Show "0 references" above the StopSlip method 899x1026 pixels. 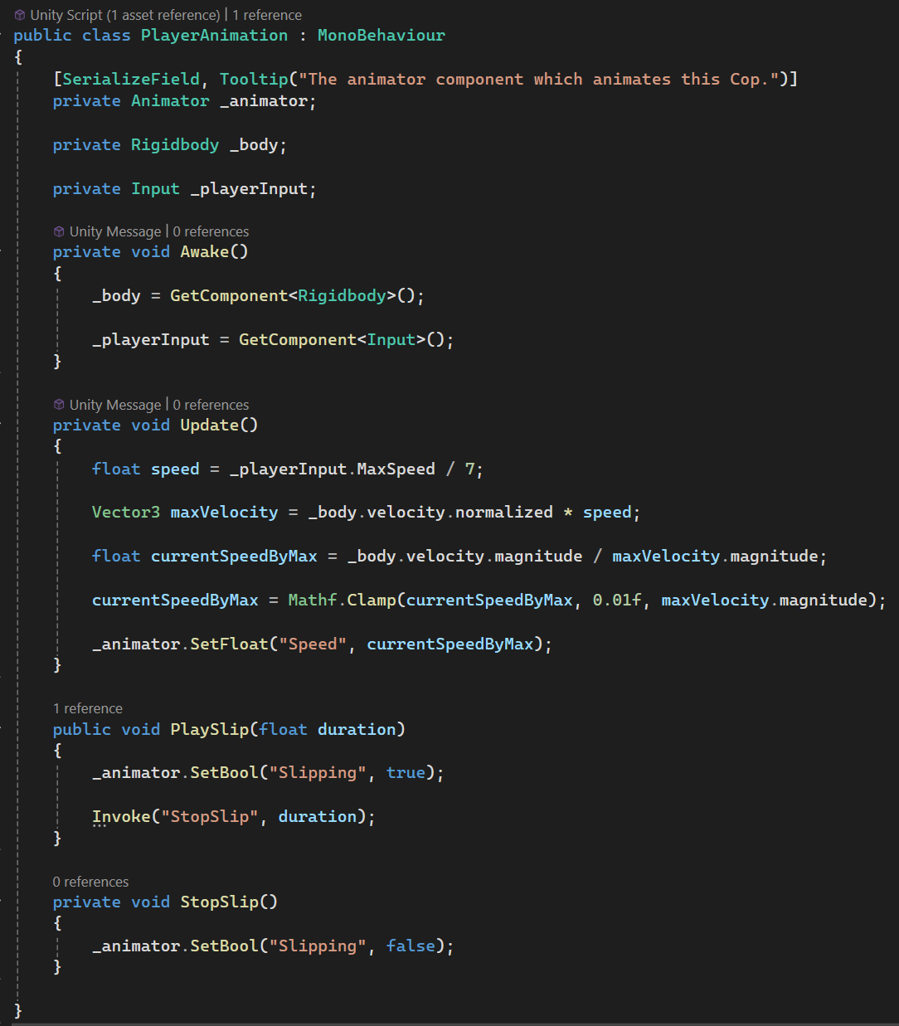click(x=90, y=882)
